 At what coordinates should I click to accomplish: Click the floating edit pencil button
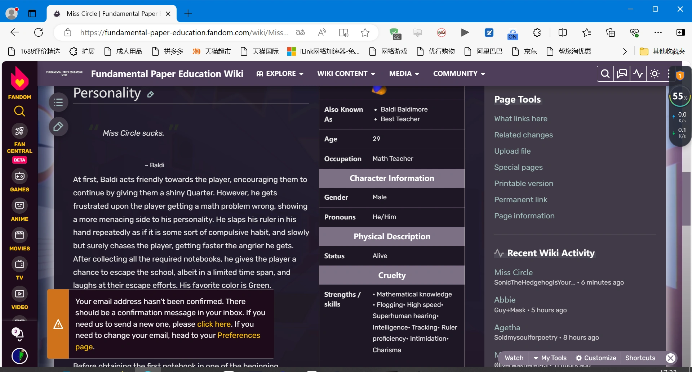click(x=58, y=126)
